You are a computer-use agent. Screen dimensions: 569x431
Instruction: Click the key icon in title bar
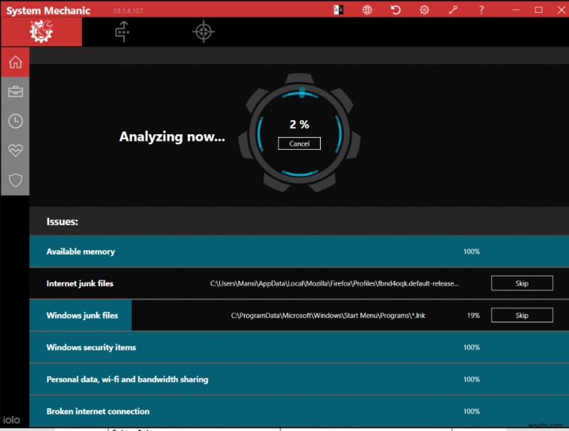452,10
